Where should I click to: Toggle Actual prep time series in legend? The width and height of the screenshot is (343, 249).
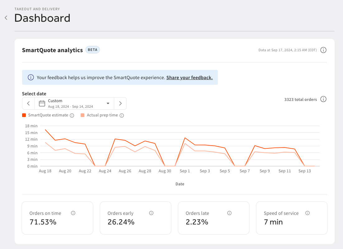coord(102,115)
